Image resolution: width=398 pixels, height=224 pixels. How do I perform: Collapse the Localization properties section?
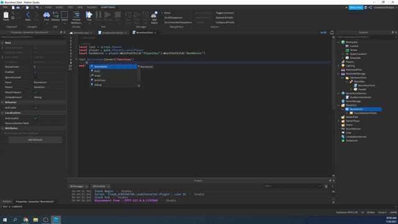click(2, 113)
